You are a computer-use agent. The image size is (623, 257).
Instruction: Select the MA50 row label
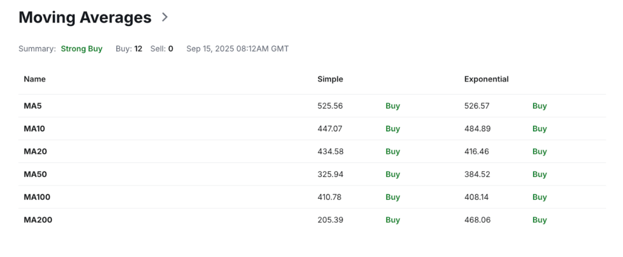pos(35,174)
